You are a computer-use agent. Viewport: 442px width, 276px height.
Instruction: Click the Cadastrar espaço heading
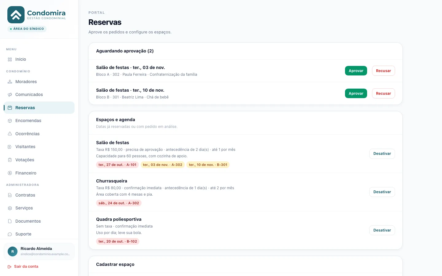pyautogui.click(x=115, y=264)
